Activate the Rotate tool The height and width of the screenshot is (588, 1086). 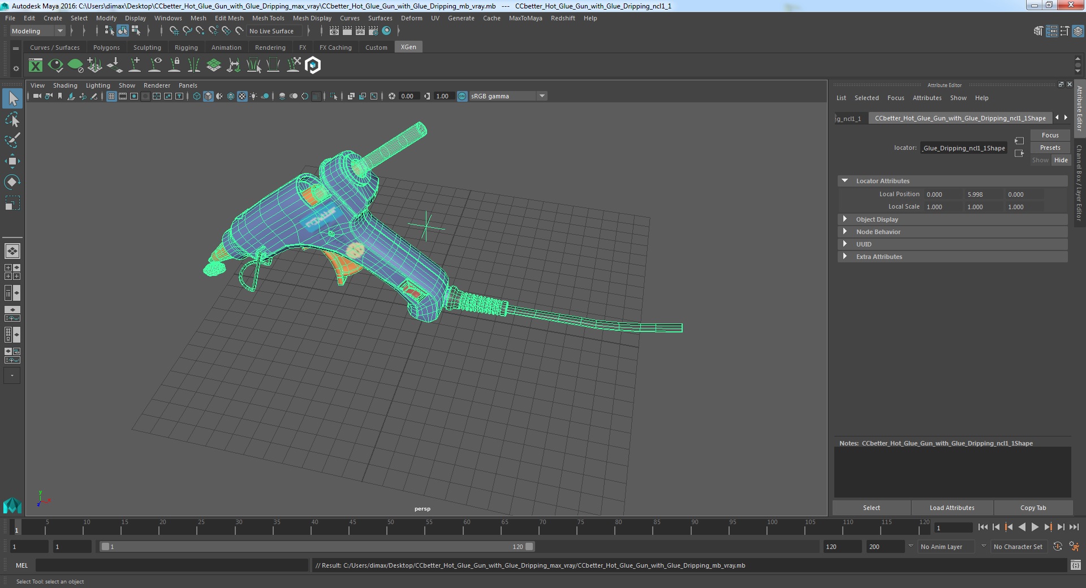[x=12, y=181]
